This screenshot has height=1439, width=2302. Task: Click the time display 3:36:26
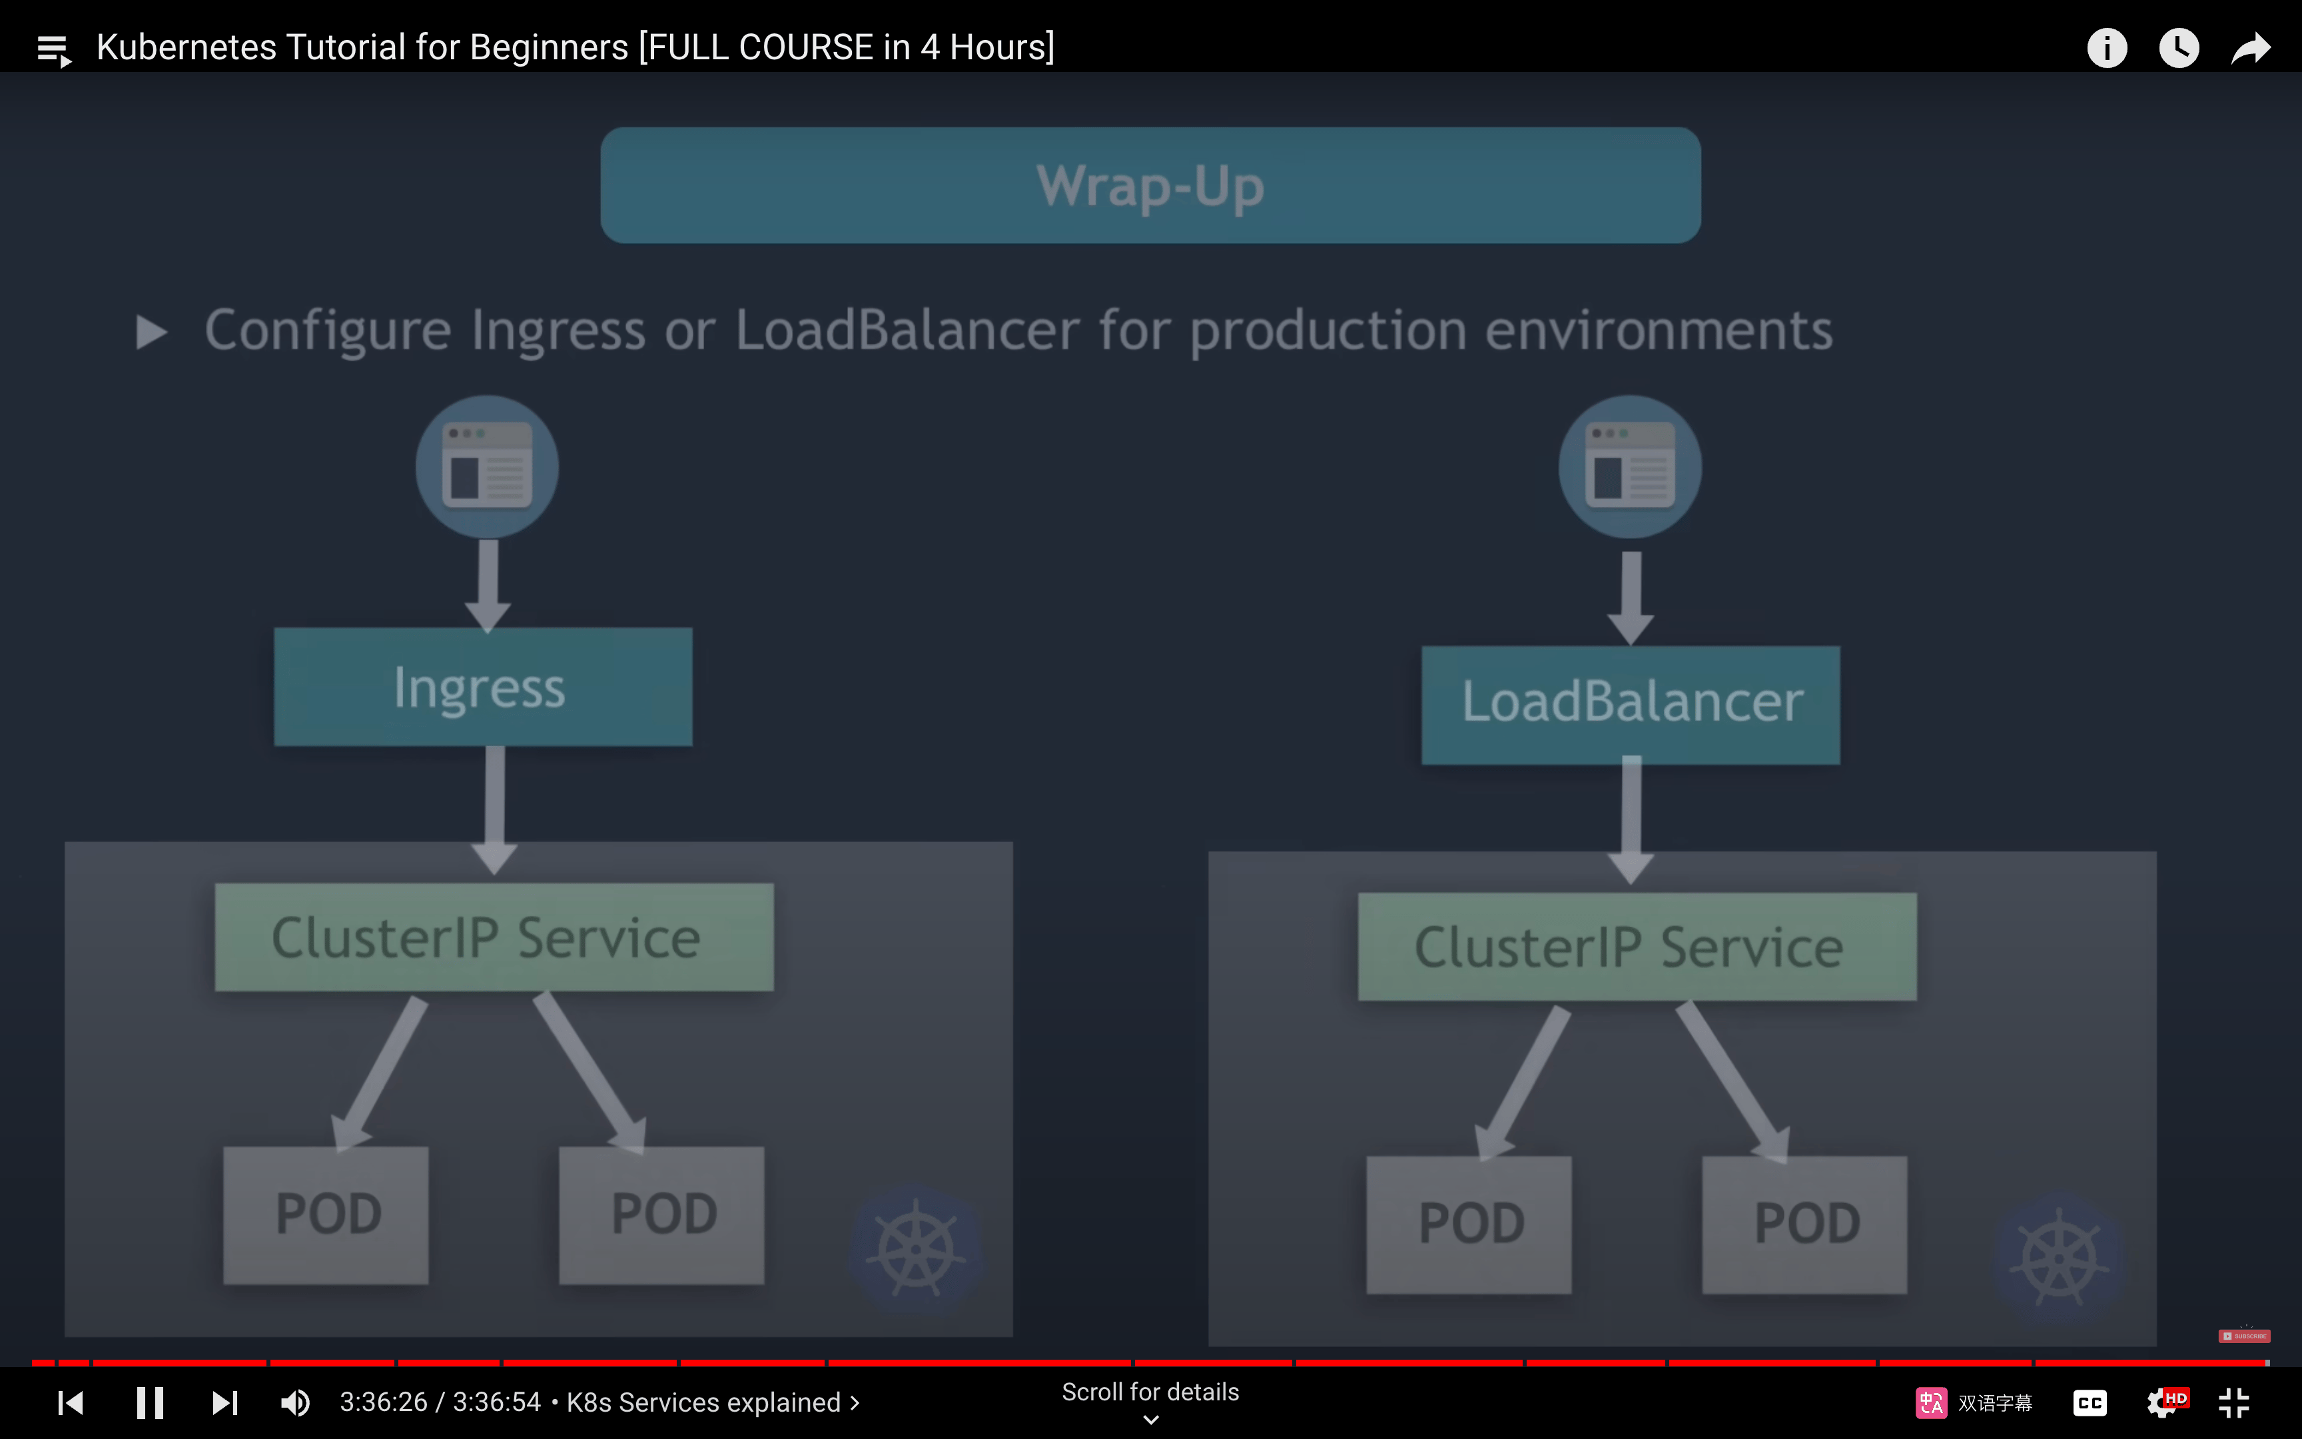(384, 1403)
